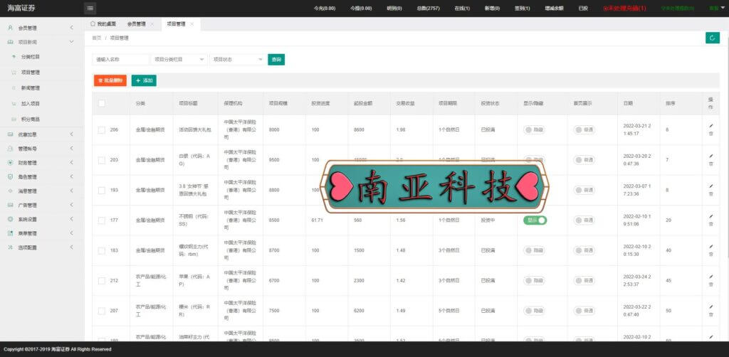Image resolution: width=729 pixels, height=357 pixels.
Task: Click the edit pencil for row 193
Action: (x=710, y=186)
